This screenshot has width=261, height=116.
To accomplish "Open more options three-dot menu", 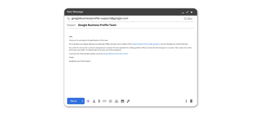I will tap(186, 101).
